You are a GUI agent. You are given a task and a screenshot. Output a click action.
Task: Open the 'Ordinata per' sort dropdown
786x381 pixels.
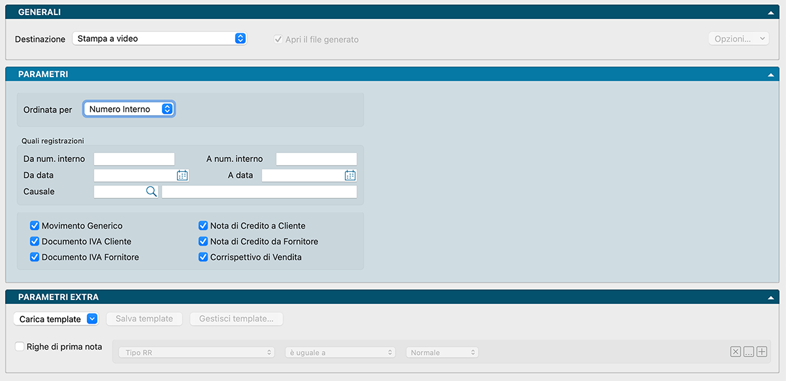pyautogui.click(x=129, y=109)
